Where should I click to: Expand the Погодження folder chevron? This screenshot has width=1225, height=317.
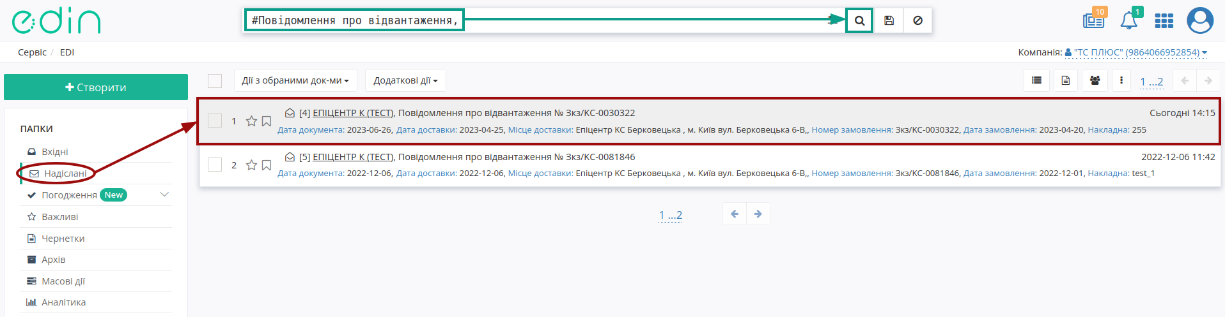pyautogui.click(x=164, y=195)
